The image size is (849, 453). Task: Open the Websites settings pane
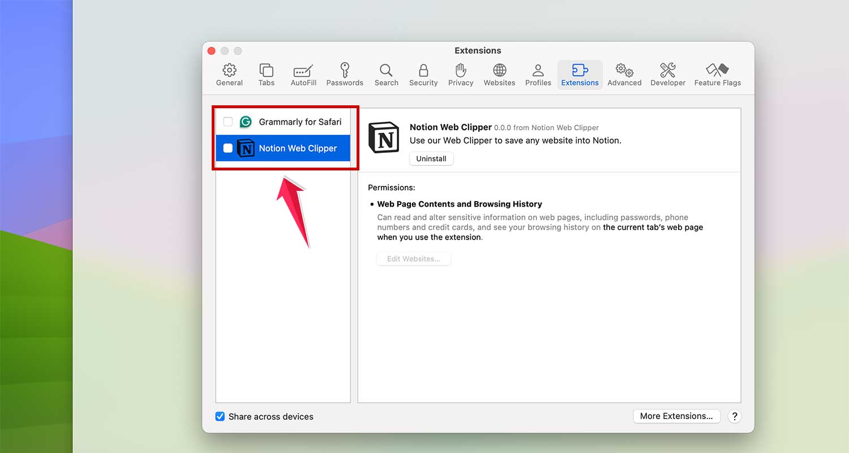[x=499, y=74]
